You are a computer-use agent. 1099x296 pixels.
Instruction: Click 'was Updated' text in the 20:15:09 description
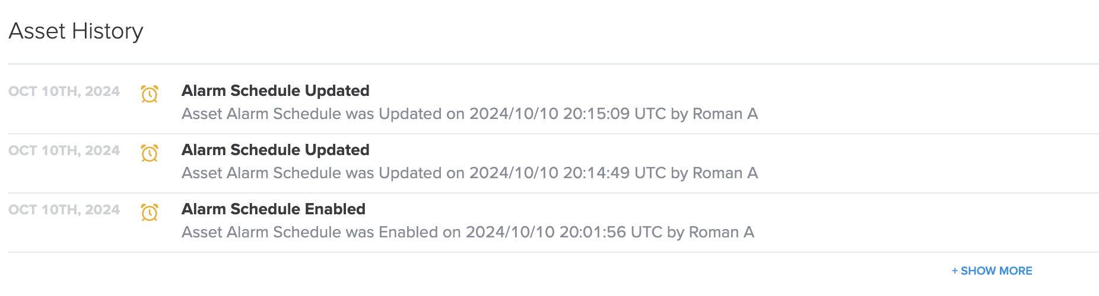pos(393,114)
